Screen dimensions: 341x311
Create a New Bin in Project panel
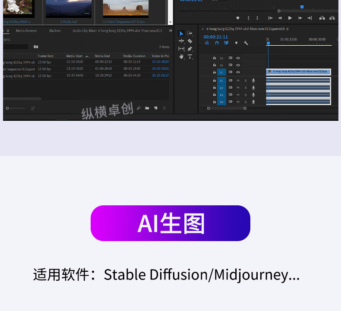(147, 108)
